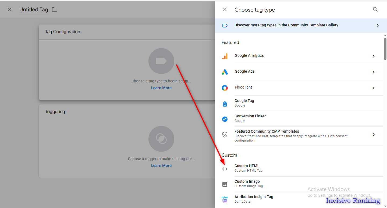This screenshot has width=387, height=208.
Task: Expand the Featured Community CMP Templates arrow
Action: point(374,135)
